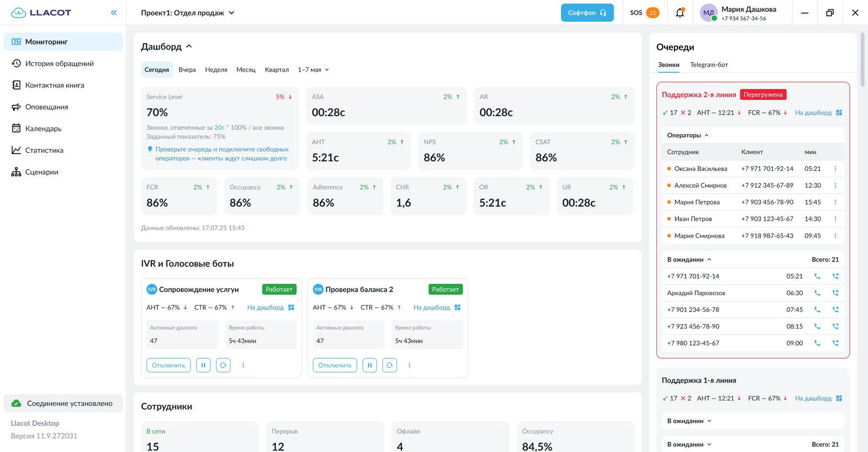Collapse the left sidebar with double chevron
The height and width of the screenshot is (452, 868).
point(114,12)
